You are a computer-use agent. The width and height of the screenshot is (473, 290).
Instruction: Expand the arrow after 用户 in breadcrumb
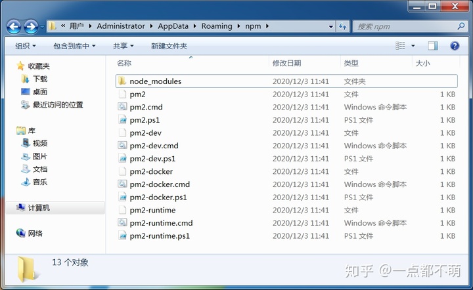click(90, 26)
